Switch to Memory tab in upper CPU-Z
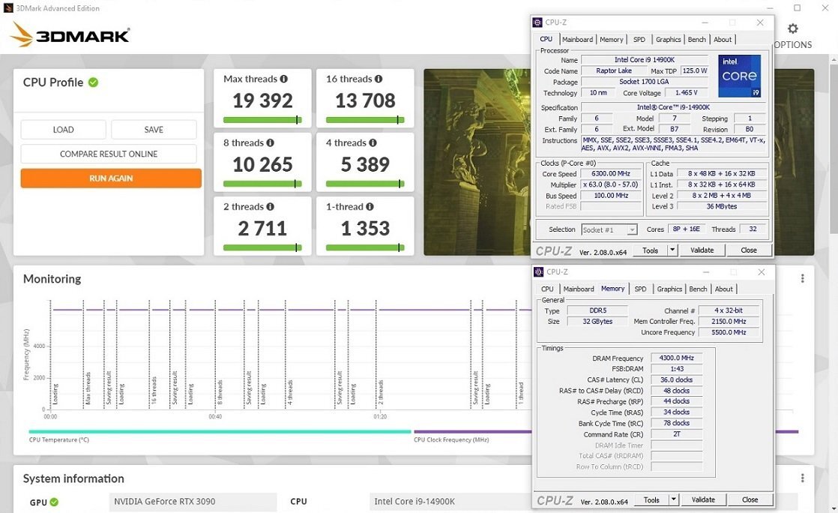Viewport: 838px width, 513px height. [611, 40]
